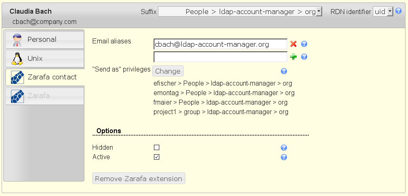Uncheck the Active checkbox
408x196 pixels.
coord(156,157)
